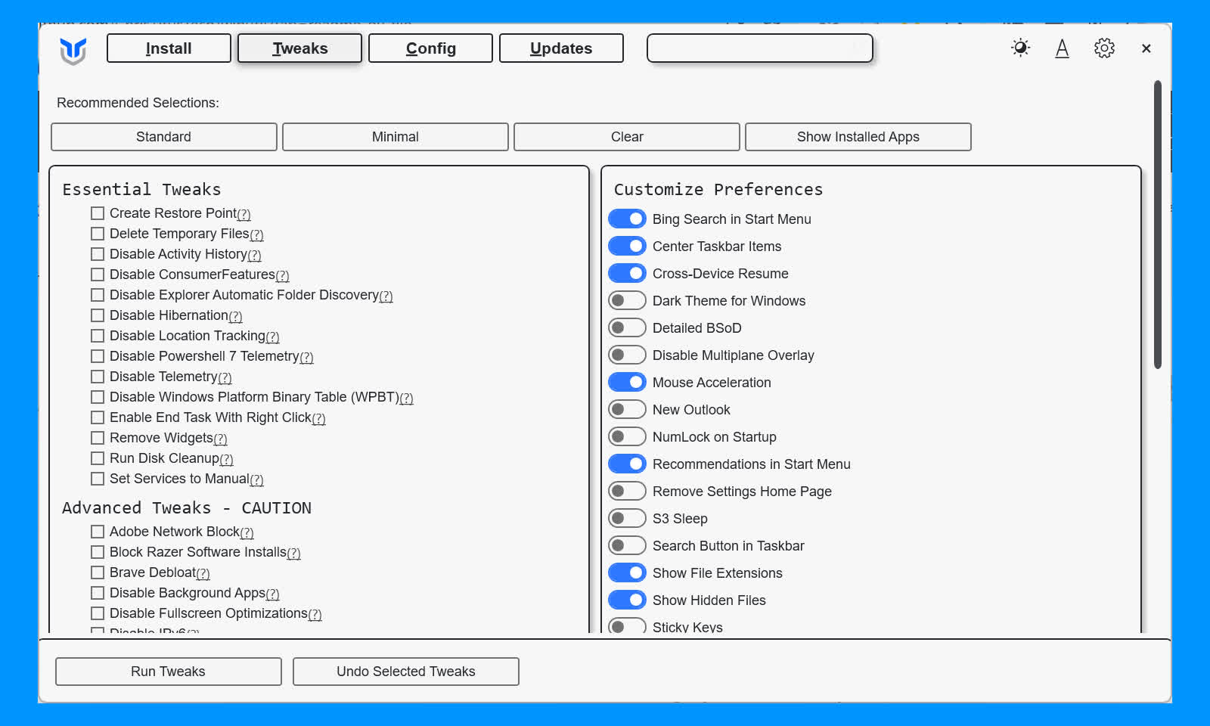Open the font scaling 'A' icon
The image size is (1210, 726).
click(1062, 48)
